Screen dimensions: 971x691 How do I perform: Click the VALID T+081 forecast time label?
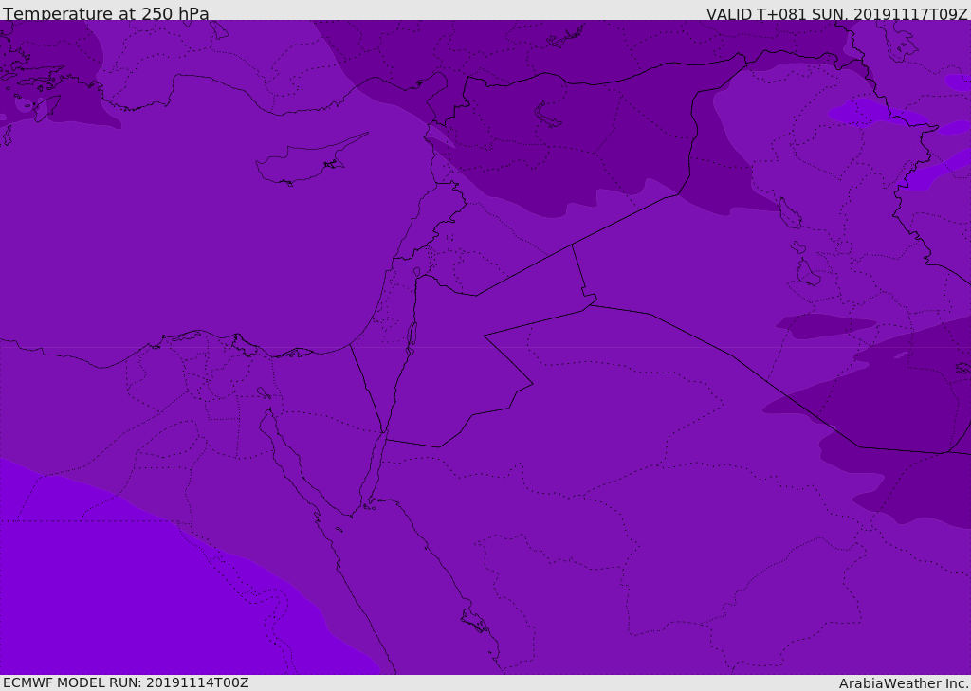(836, 14)
